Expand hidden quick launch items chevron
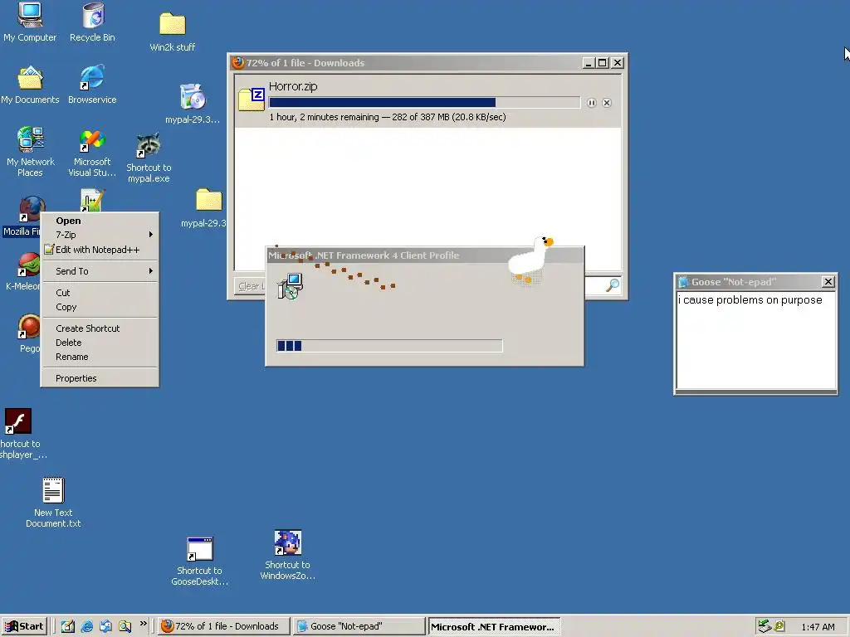Viewport: 850px width, 637px height. pyautogui.click(x=143, y=624)
